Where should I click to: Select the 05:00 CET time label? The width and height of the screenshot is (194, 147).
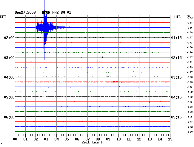(9, 97)
